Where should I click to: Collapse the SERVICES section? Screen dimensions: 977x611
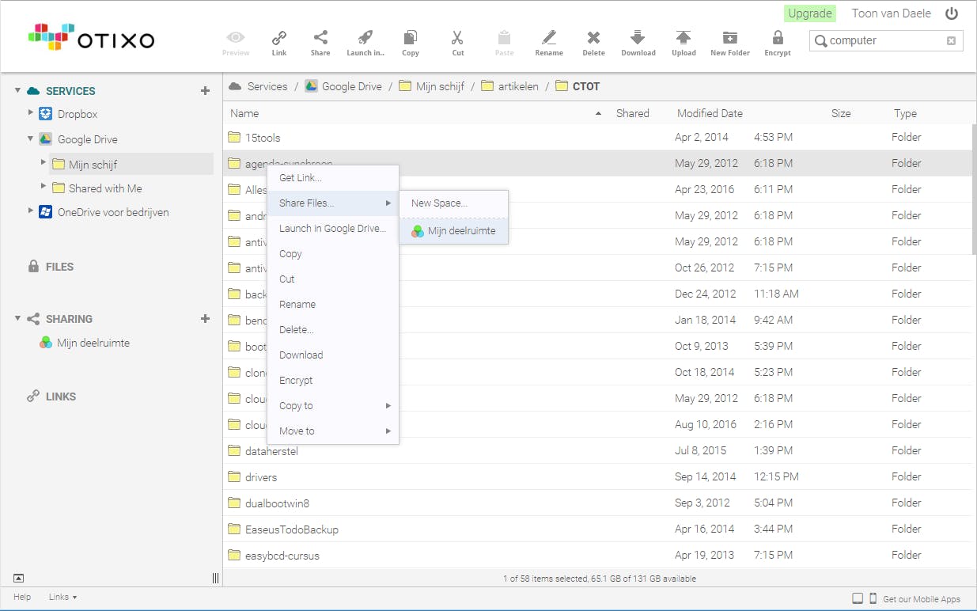18,91
